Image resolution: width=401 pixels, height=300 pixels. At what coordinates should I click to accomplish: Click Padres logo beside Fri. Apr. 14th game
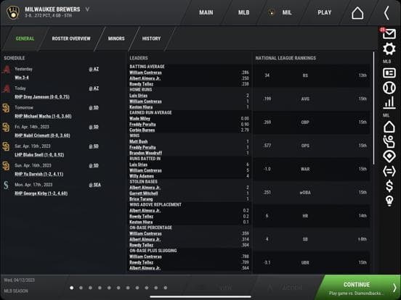pyautogui.click(x=6, y=127)
